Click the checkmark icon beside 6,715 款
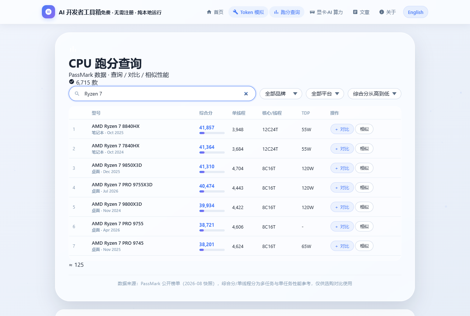The image size is (470, 316). (72, 82)
